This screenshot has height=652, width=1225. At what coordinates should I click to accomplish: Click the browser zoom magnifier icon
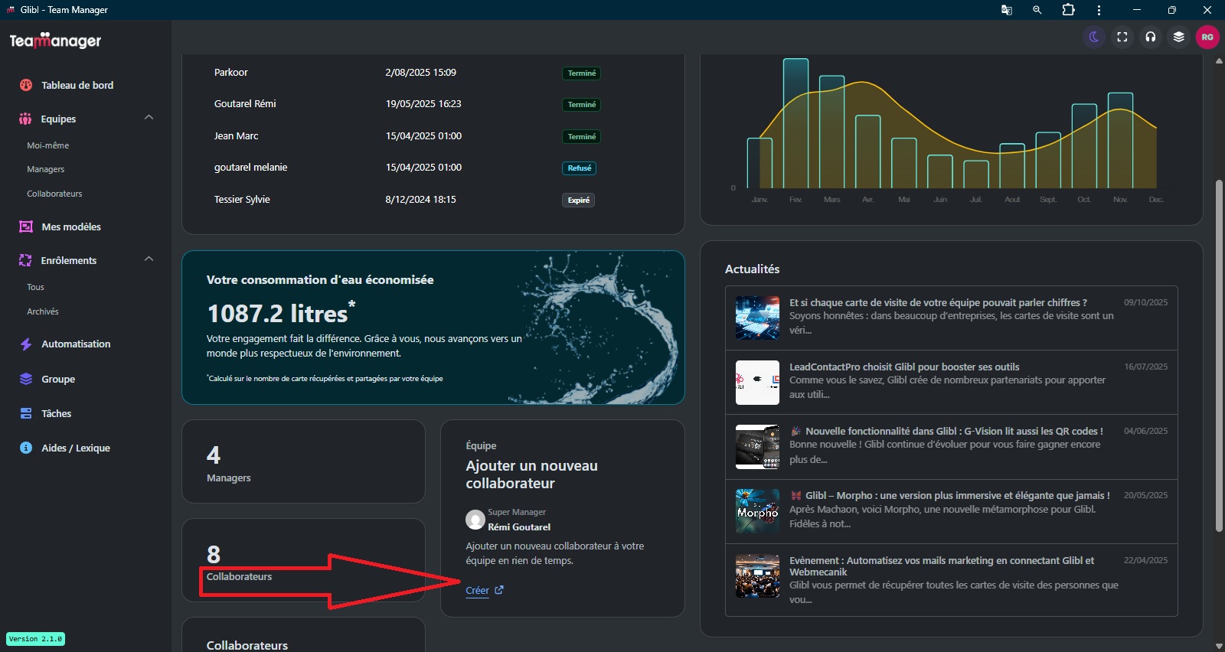(1037, 10)
